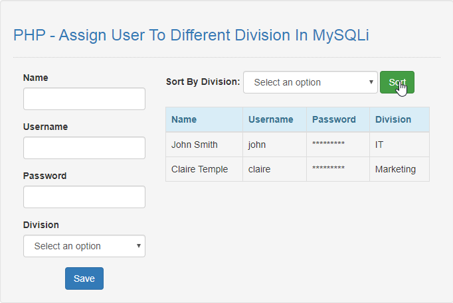
Task: Open the Division select dropdown in the form
Action: click(x=84, y=246)
